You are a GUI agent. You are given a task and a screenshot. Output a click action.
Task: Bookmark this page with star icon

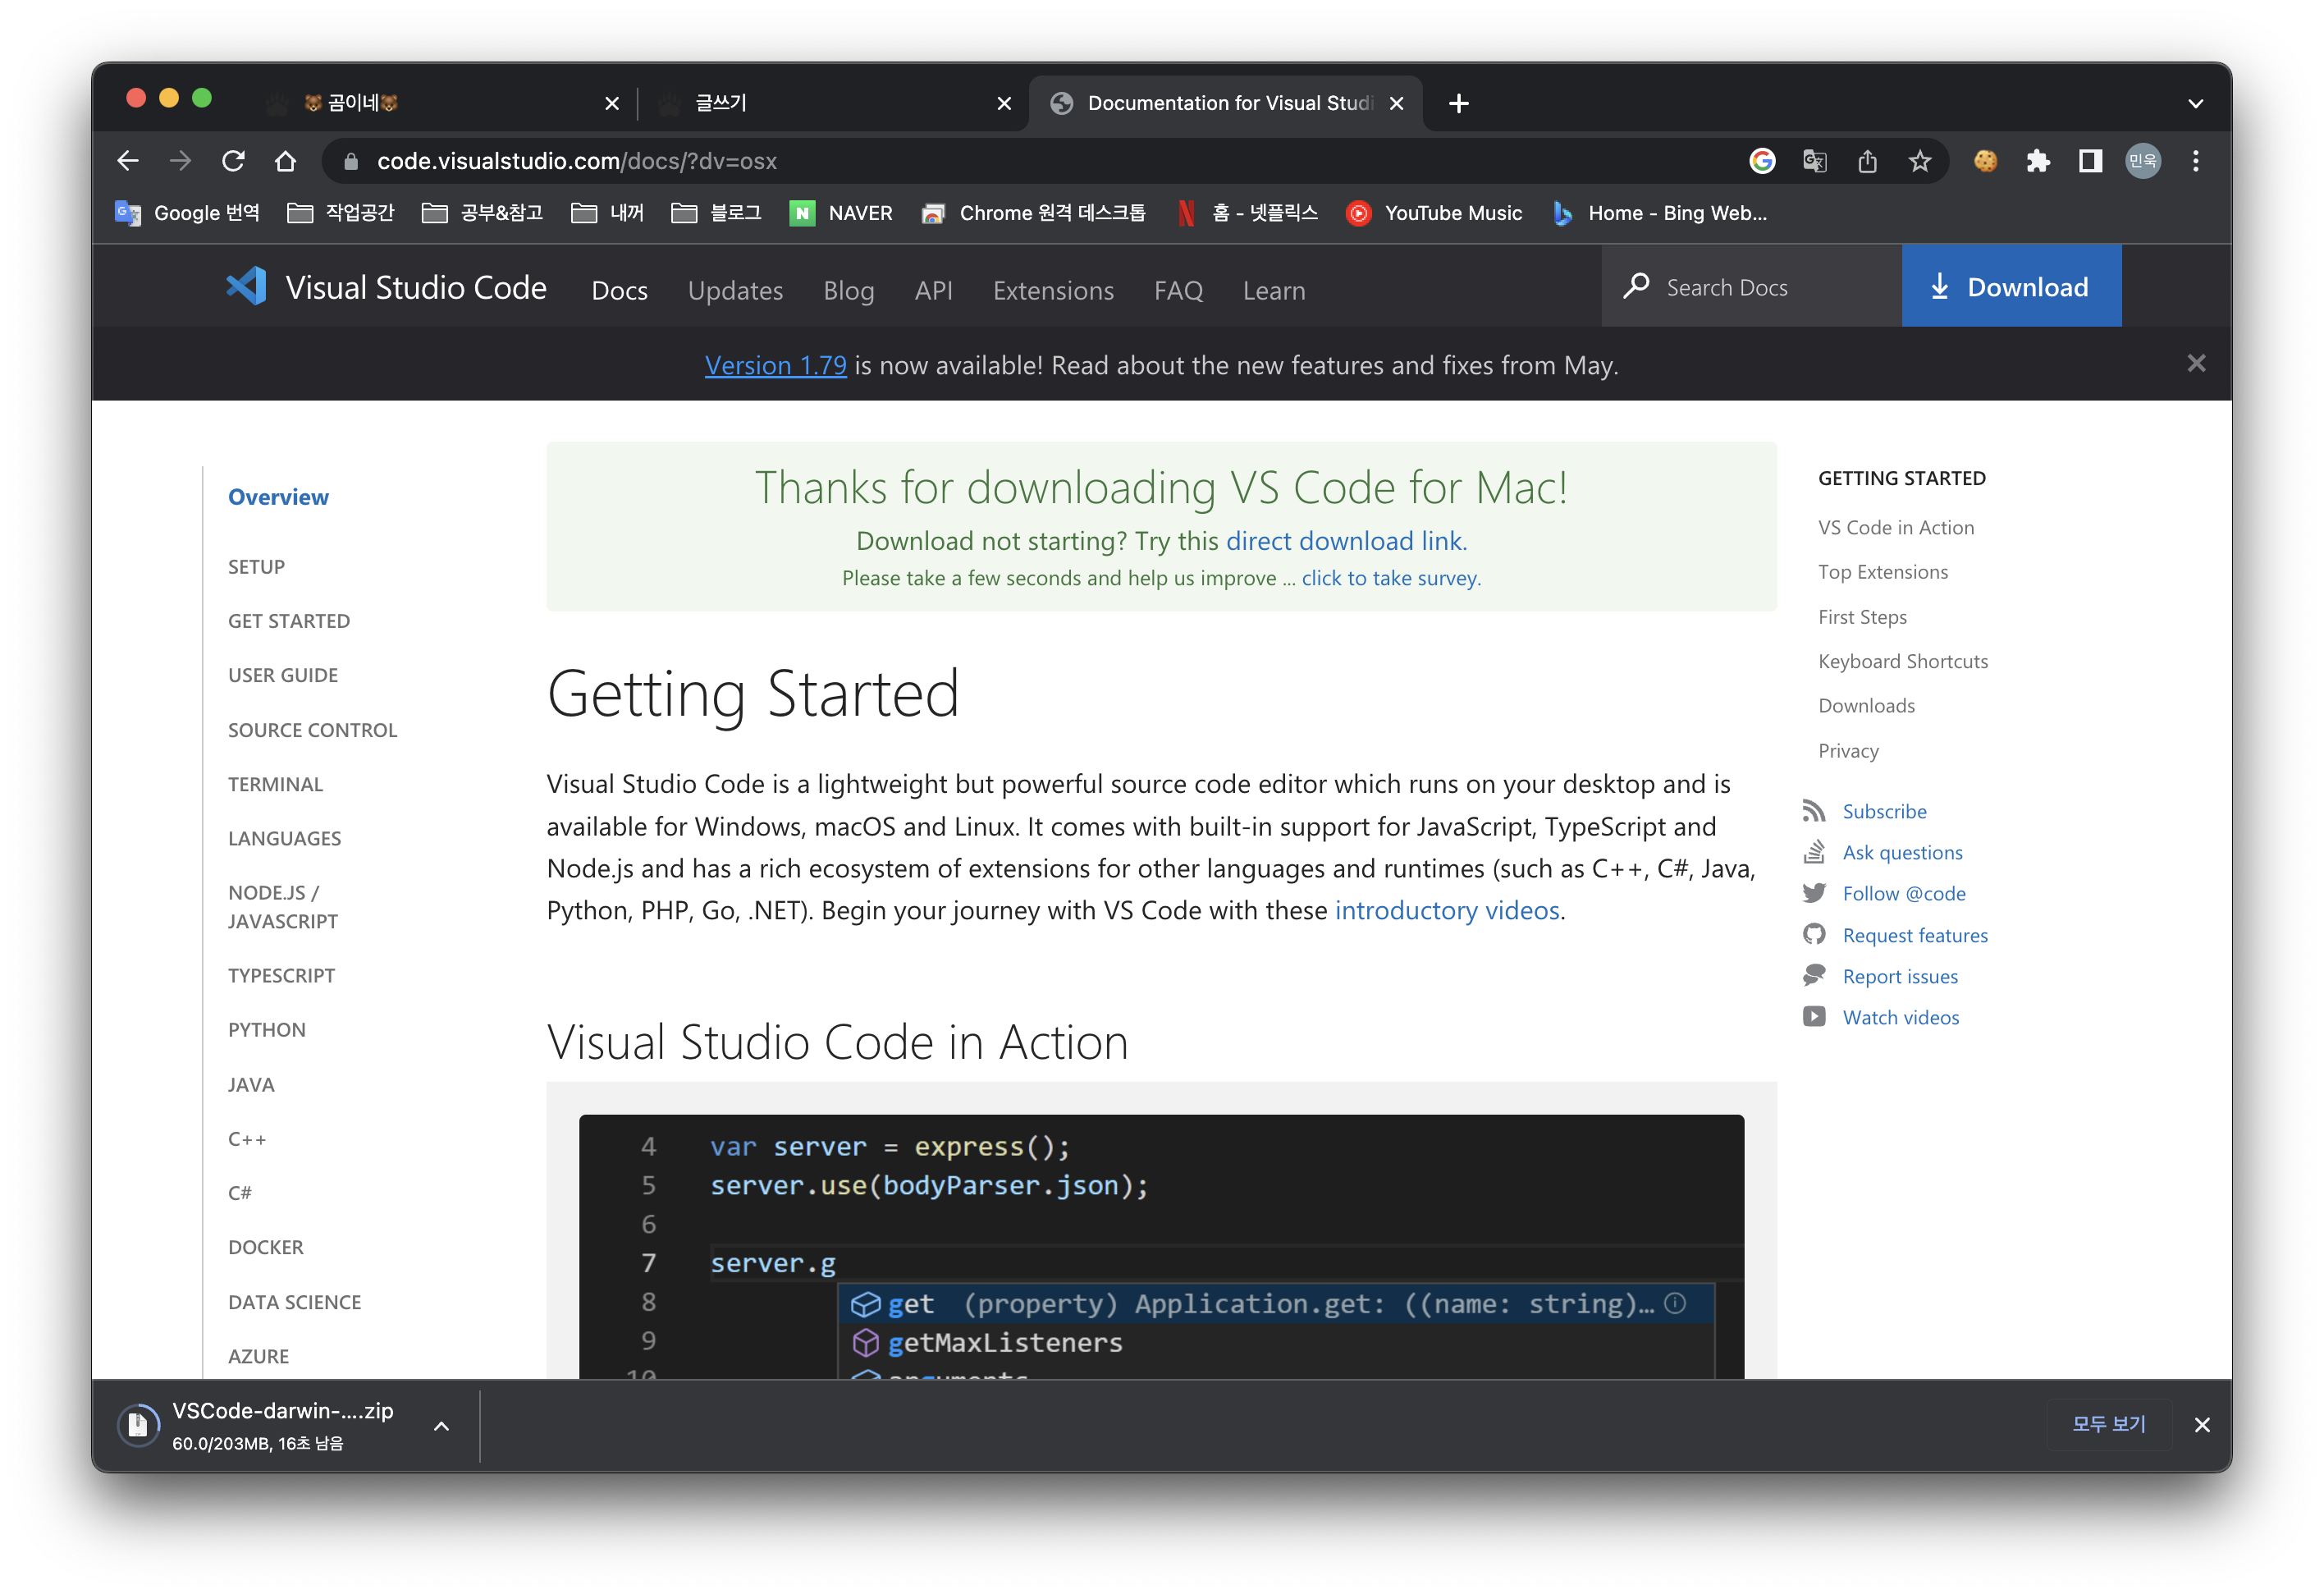point(1919,161)
